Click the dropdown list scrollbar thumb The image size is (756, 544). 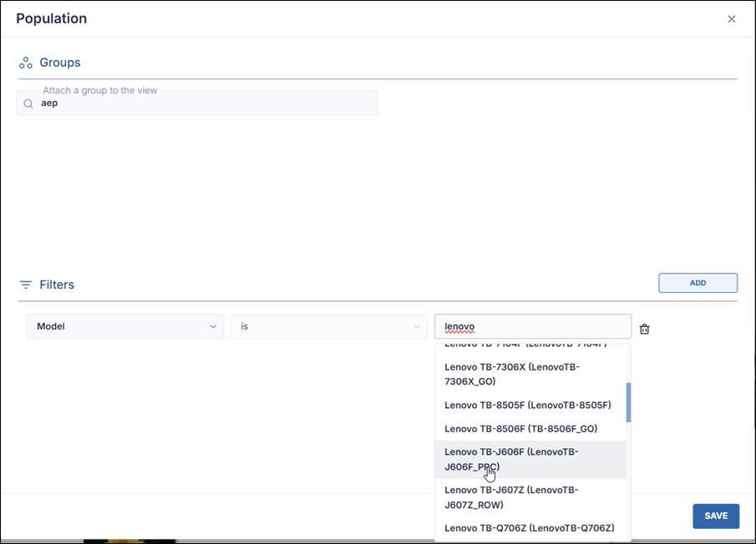pos(628,402)
